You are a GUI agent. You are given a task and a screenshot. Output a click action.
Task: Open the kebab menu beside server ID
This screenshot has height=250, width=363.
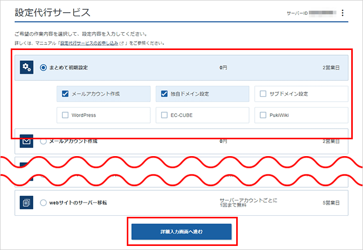tap(343, 13)
